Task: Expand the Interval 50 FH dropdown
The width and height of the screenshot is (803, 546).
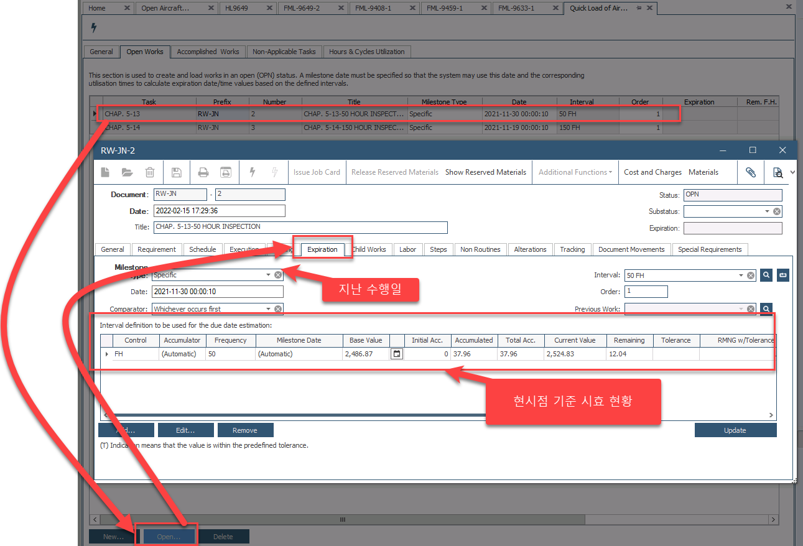Action: tap(741, 275)
